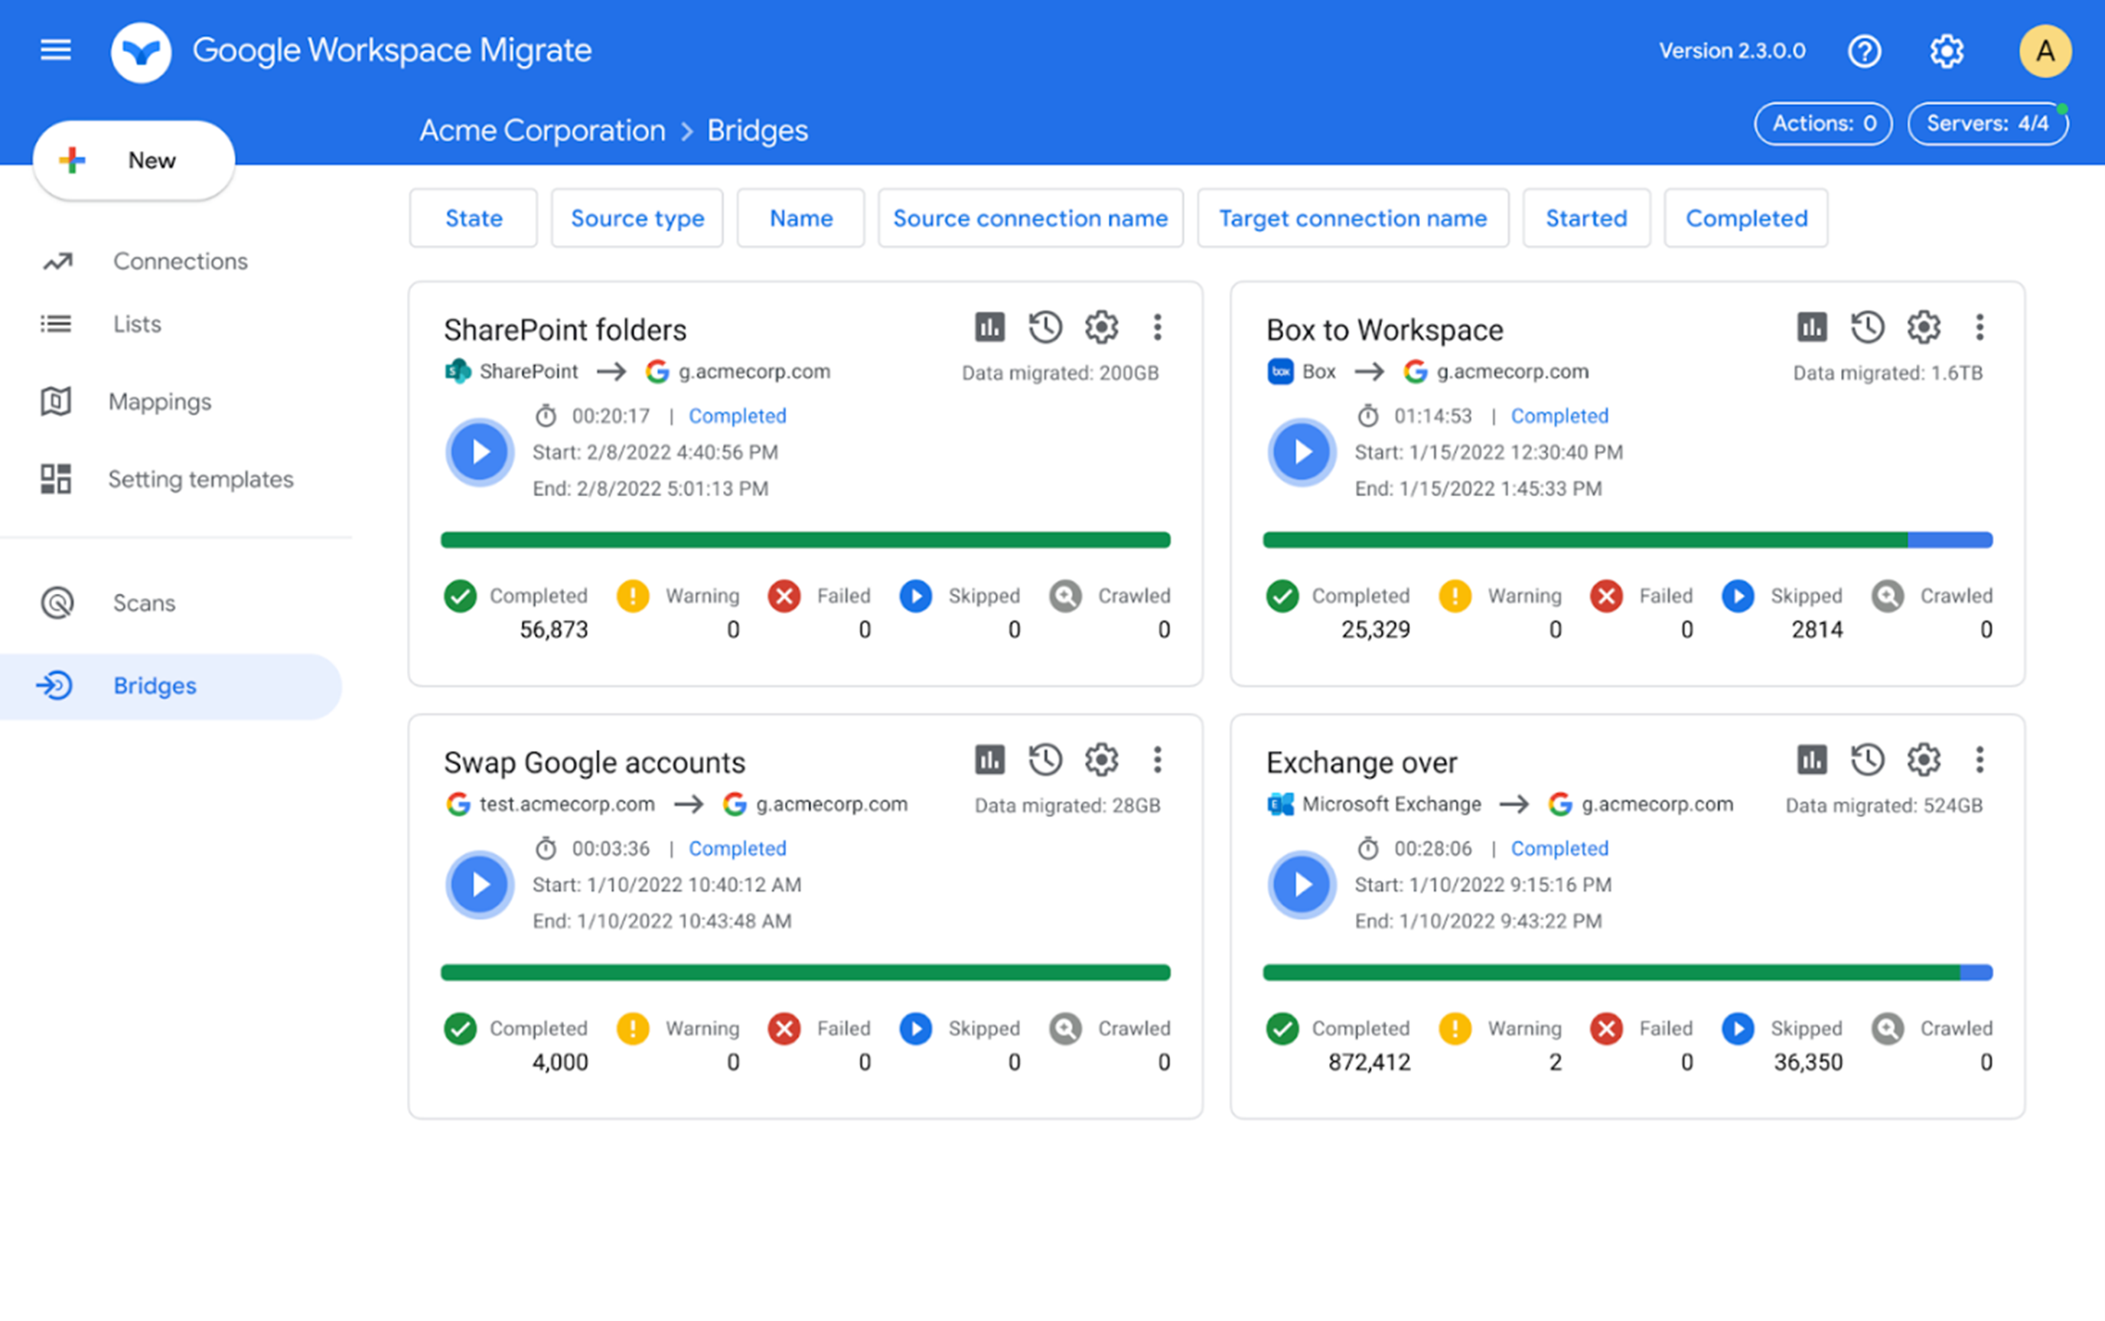The height and width of the screenshot is (1321, 2105).
Task: Open the Help icon in the top bar
Action: [x=1865, y=51]
